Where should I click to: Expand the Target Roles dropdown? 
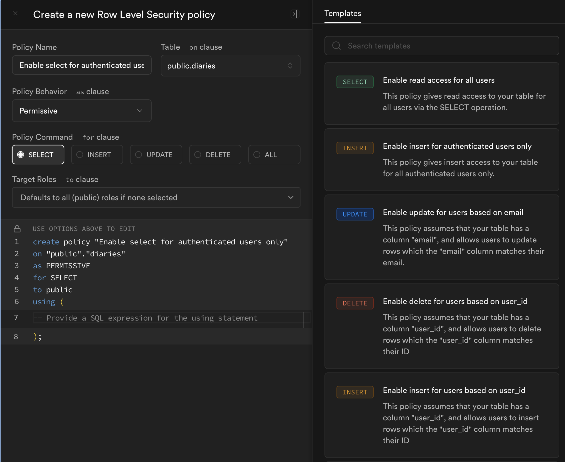point(156,197)
